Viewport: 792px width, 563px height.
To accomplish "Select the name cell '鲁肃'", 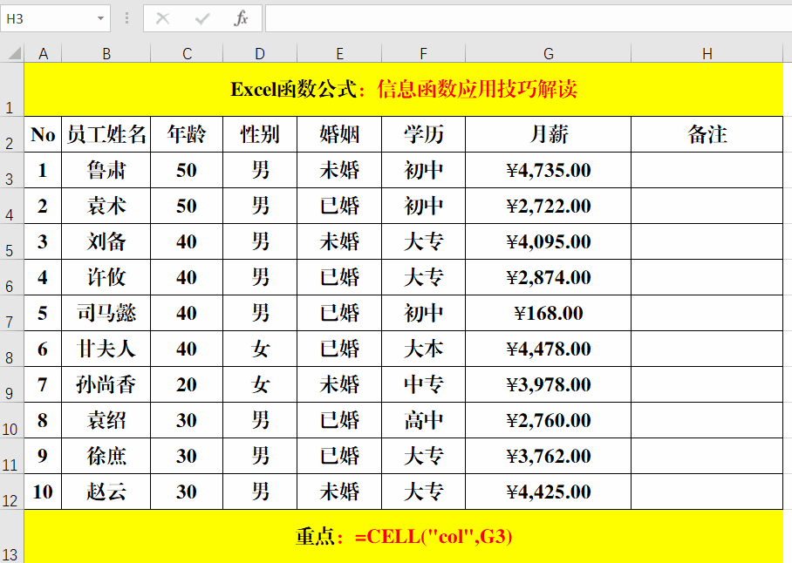I will (x=106, y=170).
